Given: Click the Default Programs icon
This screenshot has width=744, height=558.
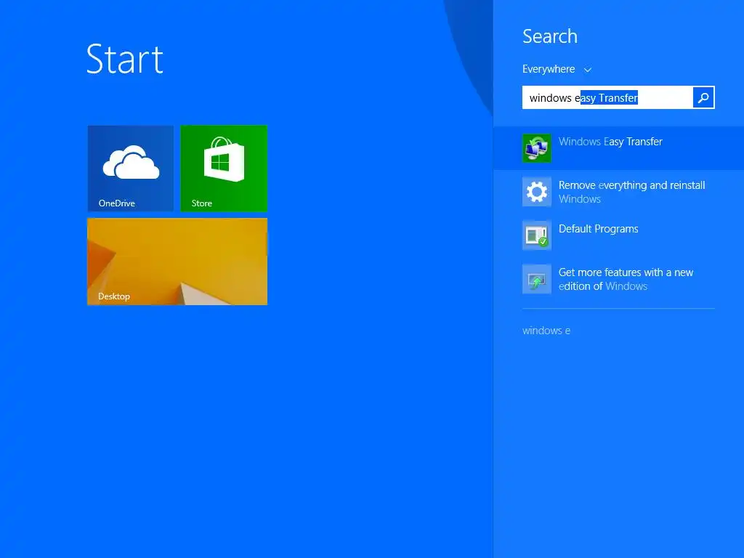Looking at the screenshot, I should coord(537,235).
